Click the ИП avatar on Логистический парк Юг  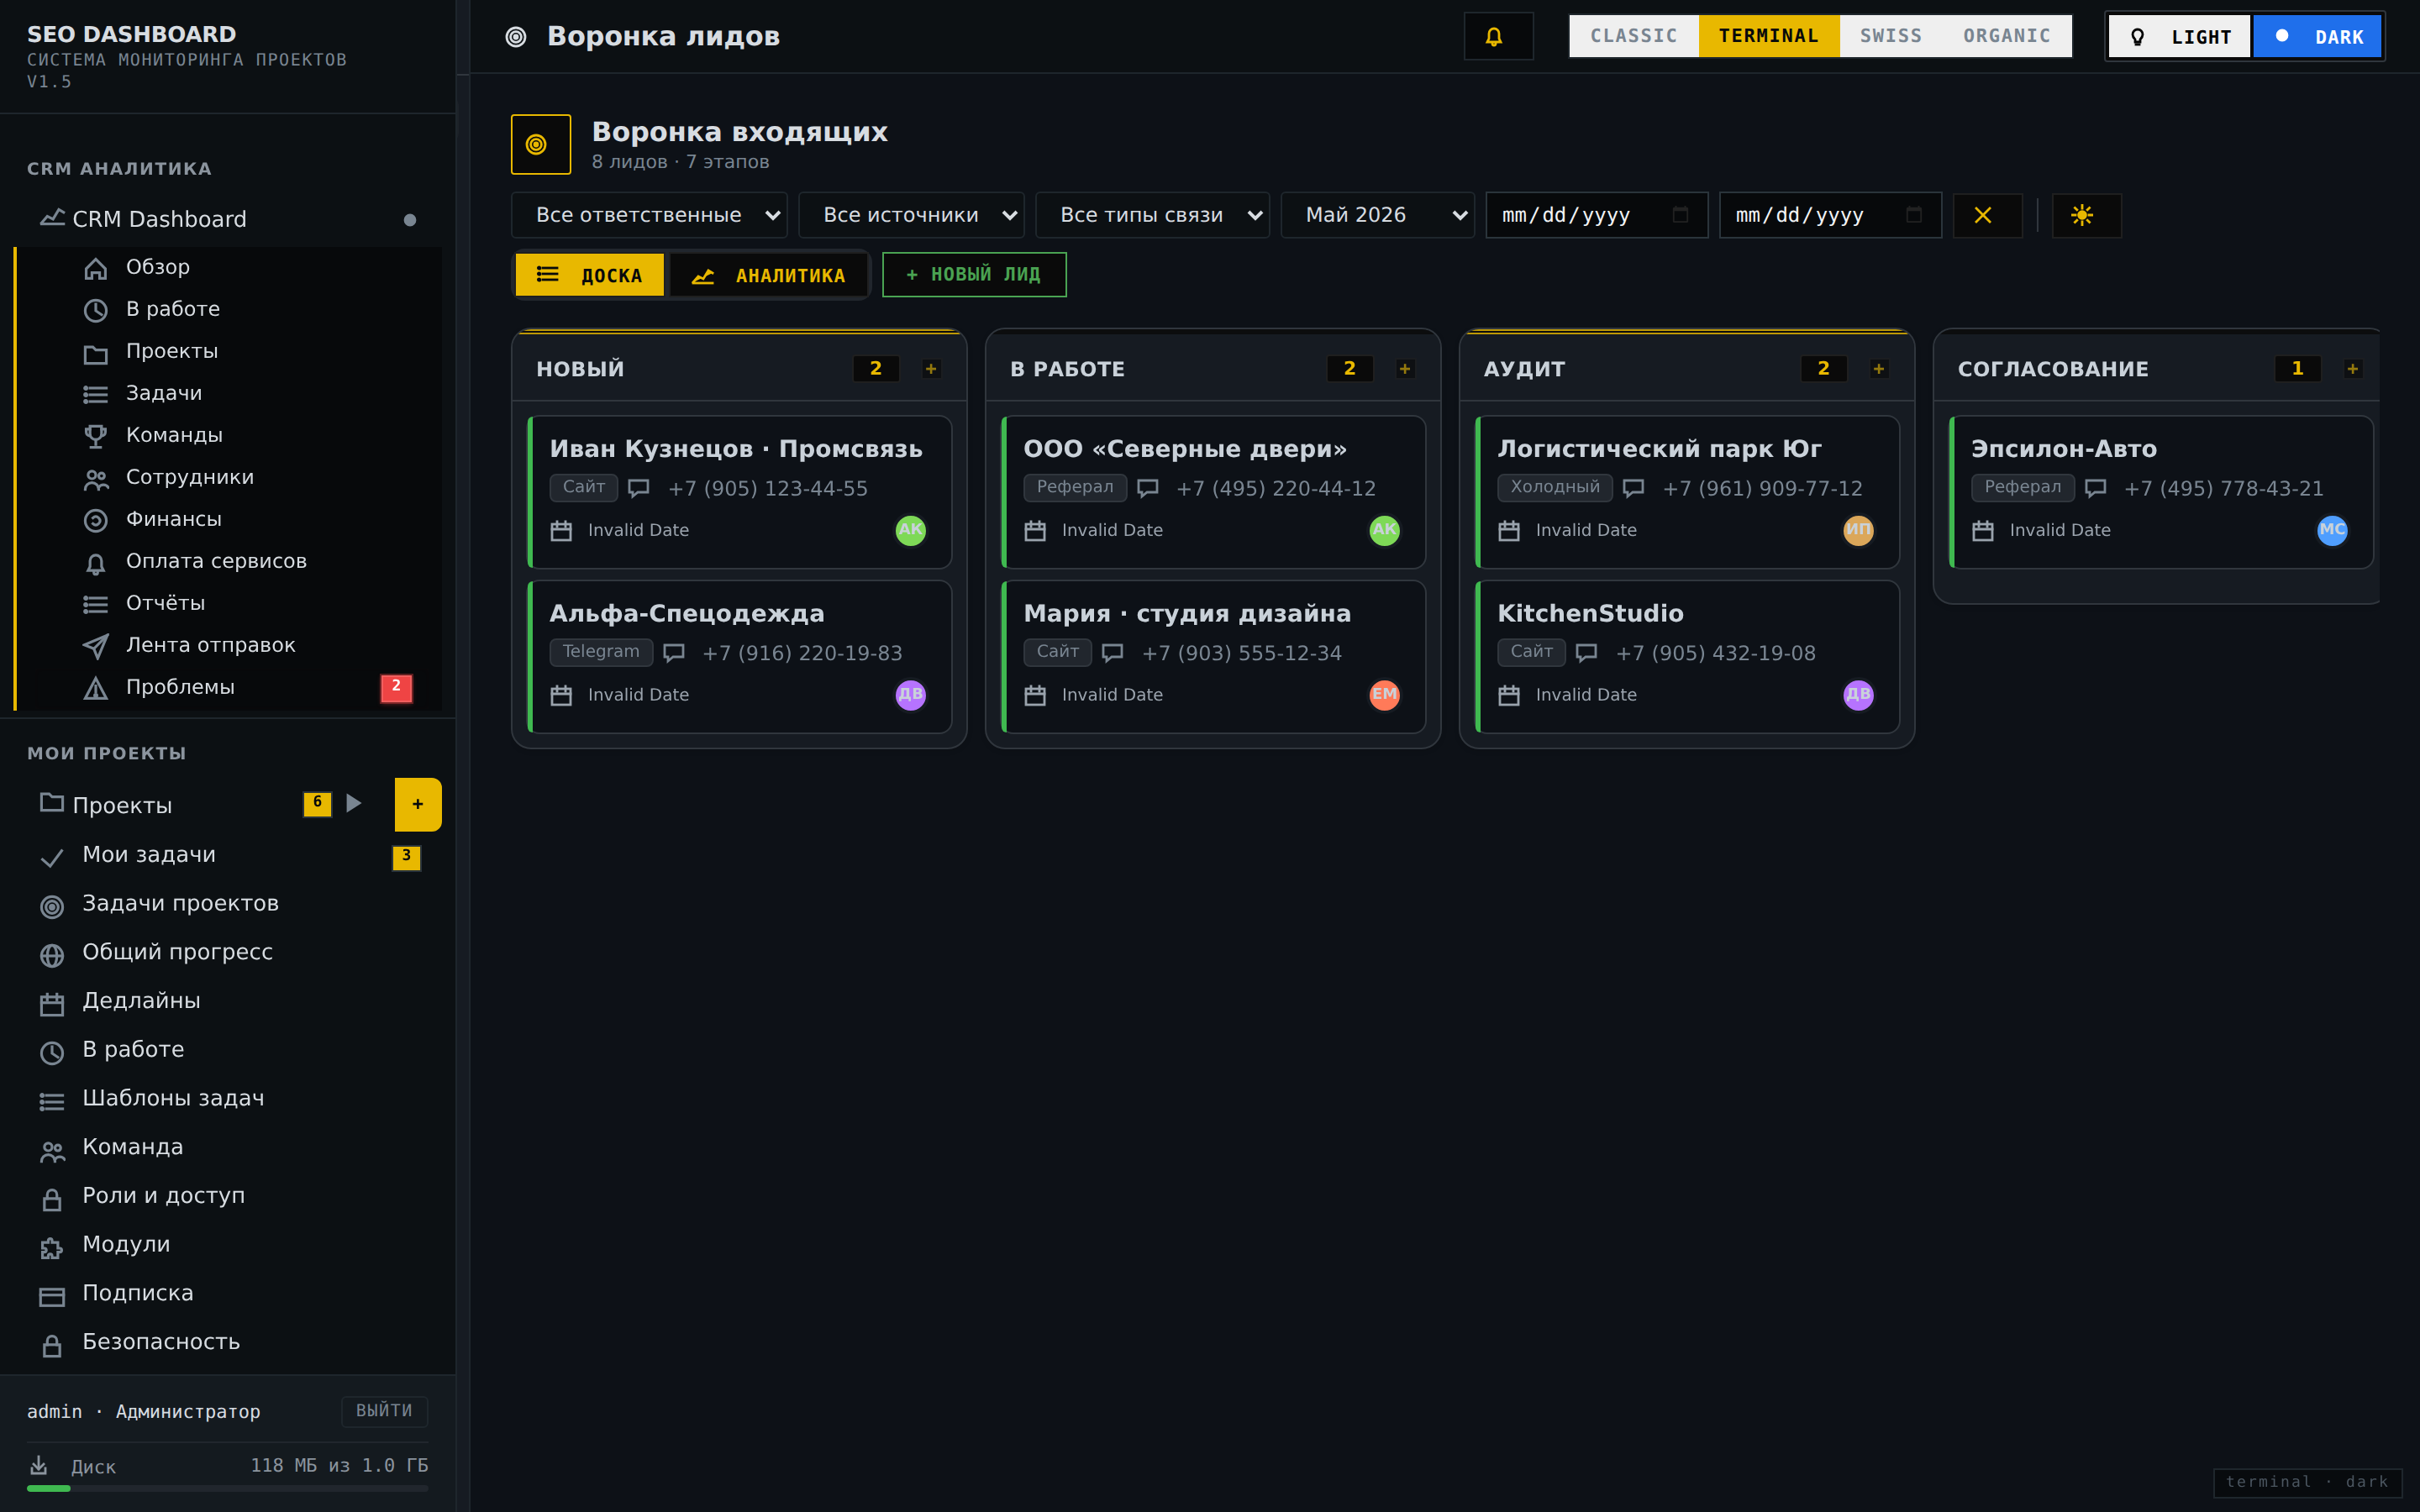(1858, 530)
